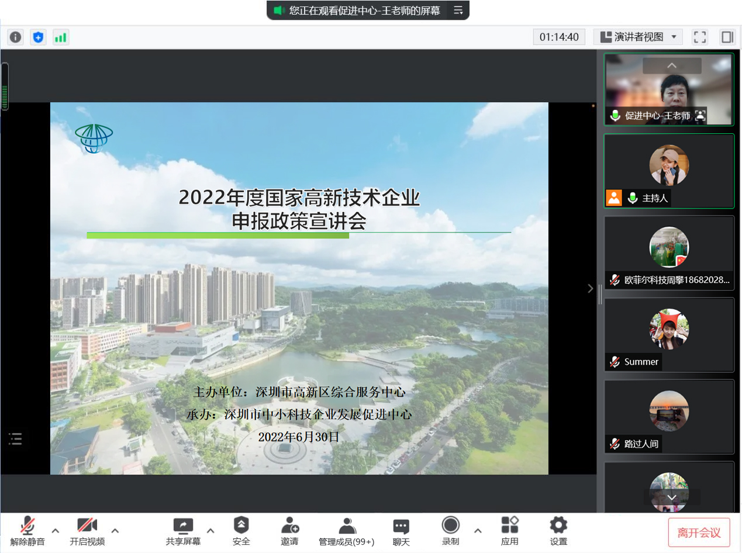Viewport: 742px width, 553px height.
Task: Click Leave Meeting (离开会议) button
Action: coord(699,533)
